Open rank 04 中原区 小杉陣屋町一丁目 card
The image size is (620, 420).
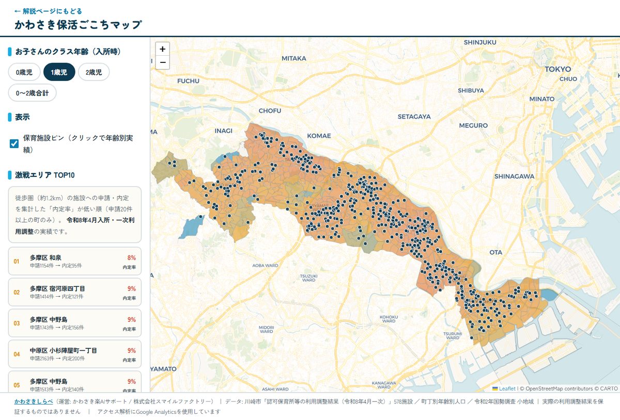click(x=75, y=354)
